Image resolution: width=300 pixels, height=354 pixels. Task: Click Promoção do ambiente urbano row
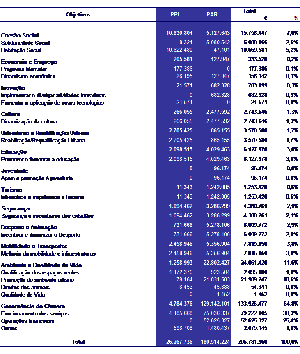[x=37, y=280]
